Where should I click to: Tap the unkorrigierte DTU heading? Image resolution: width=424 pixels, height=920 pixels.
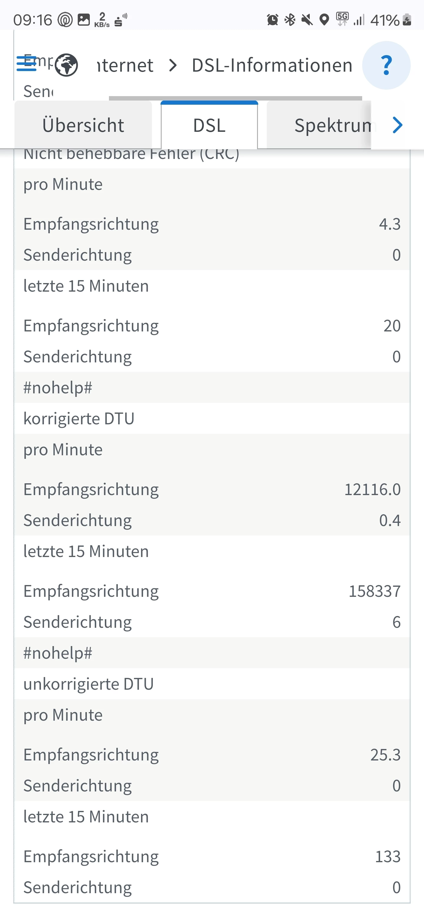point(88,684)
